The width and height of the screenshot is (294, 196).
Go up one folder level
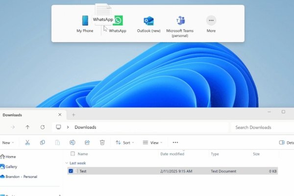(x=27, y=127)
